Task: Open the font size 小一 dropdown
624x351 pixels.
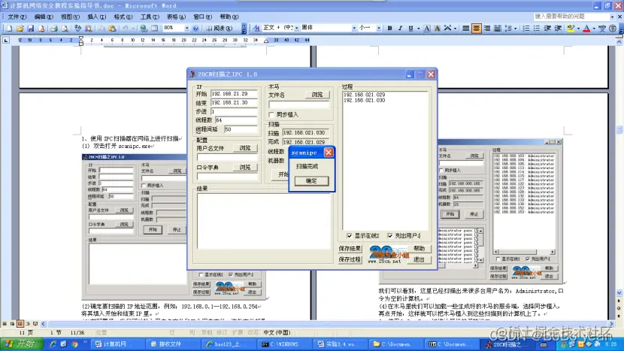Action: (378, 28)
